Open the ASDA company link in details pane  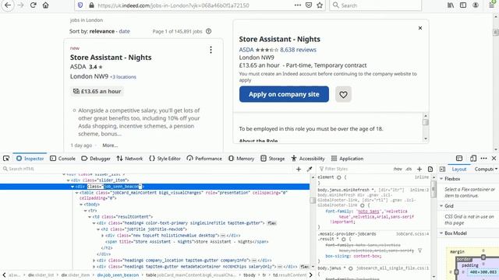[x=246, y=50]
